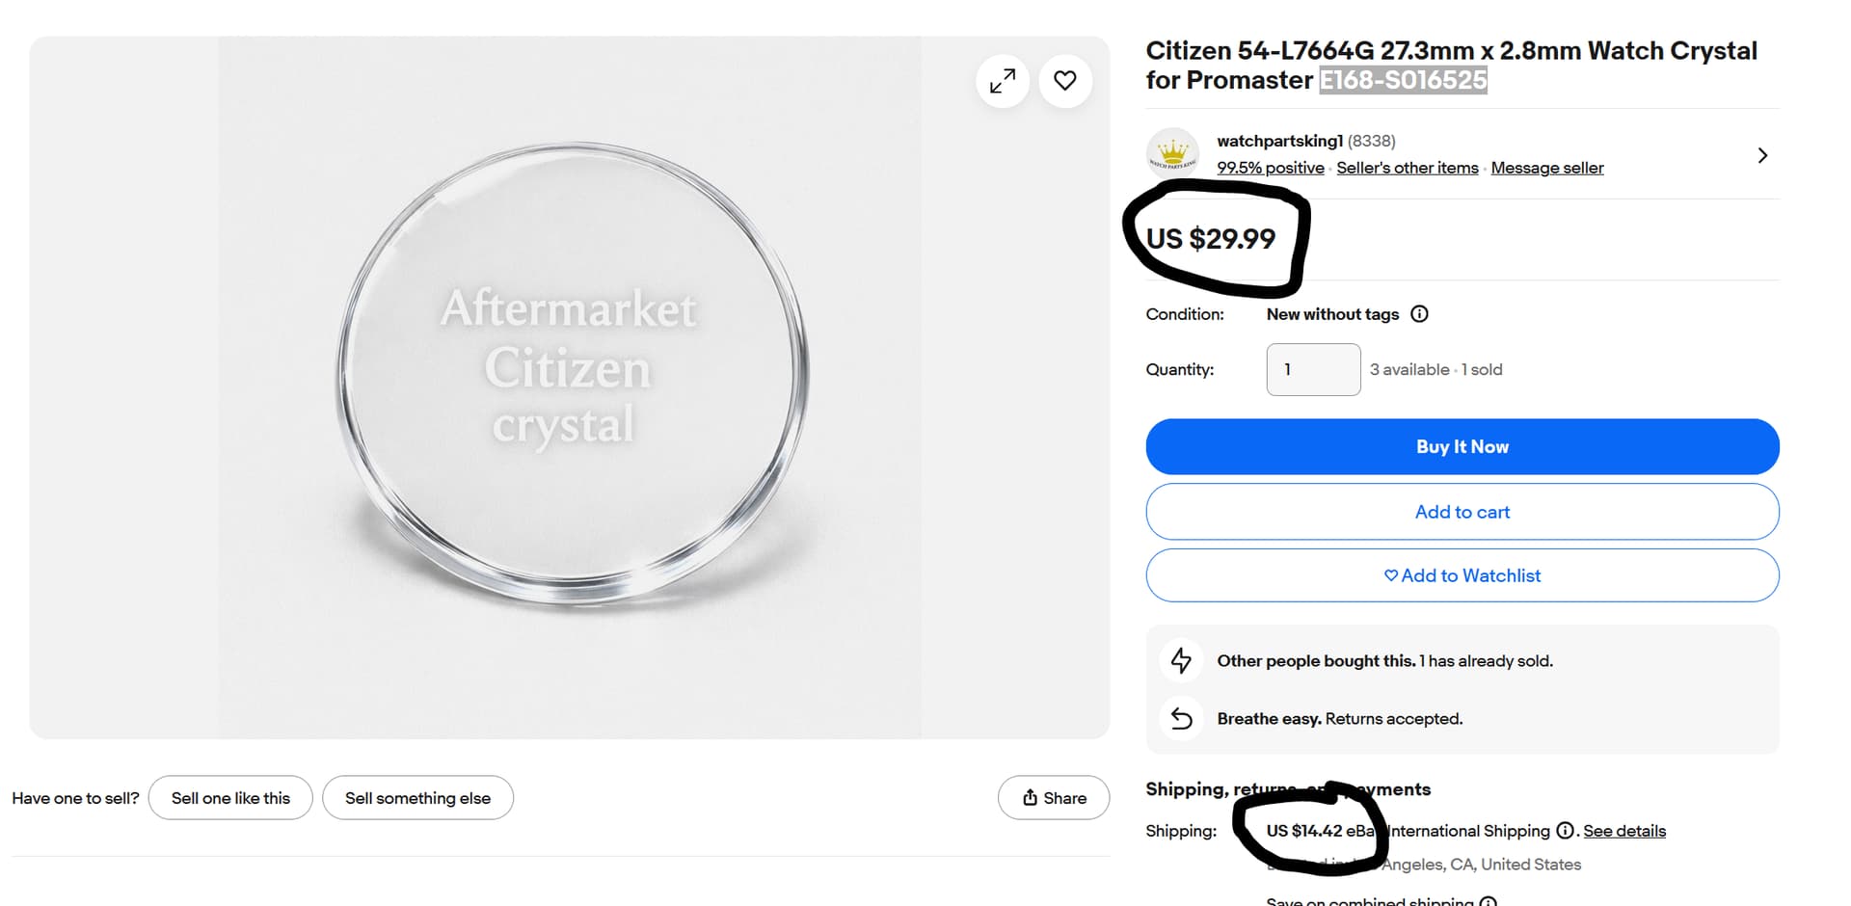Open the 99.5% positive feedback link

tap(1270, 168)
